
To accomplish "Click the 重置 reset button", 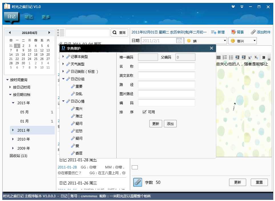I will point(259,182).
